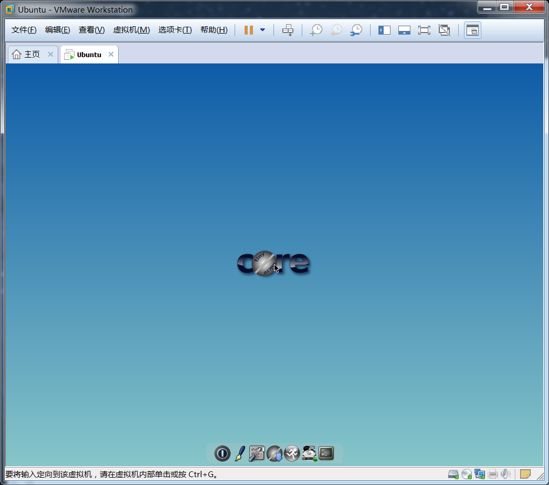Click sound card status icon
The height and width of the screenshot is (485, 549).
click(505, 474)
